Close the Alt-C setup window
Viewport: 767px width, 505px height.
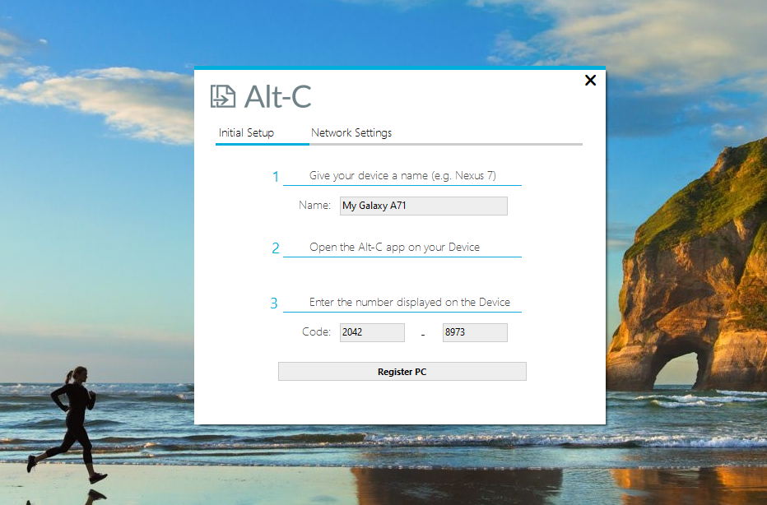[x=590, y=80]
